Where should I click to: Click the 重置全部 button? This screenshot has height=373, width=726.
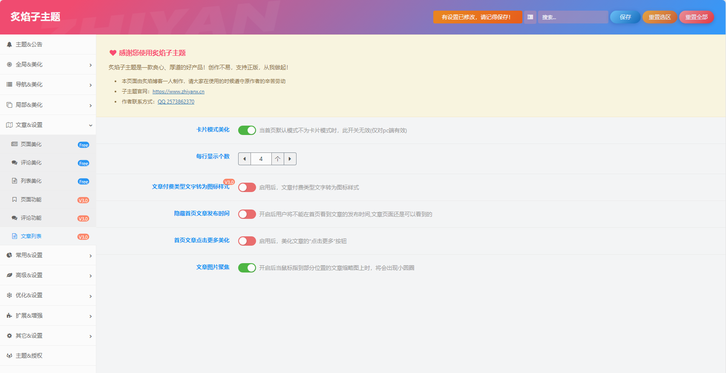point(696,17)
